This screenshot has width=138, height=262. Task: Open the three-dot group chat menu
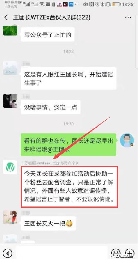[x=128, y=17]
